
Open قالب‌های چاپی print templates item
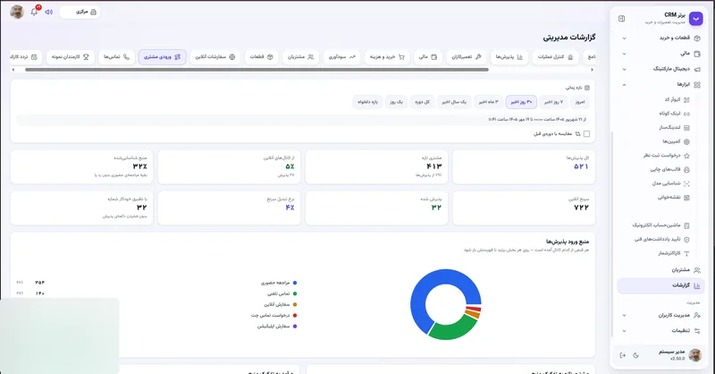(669, 169)
